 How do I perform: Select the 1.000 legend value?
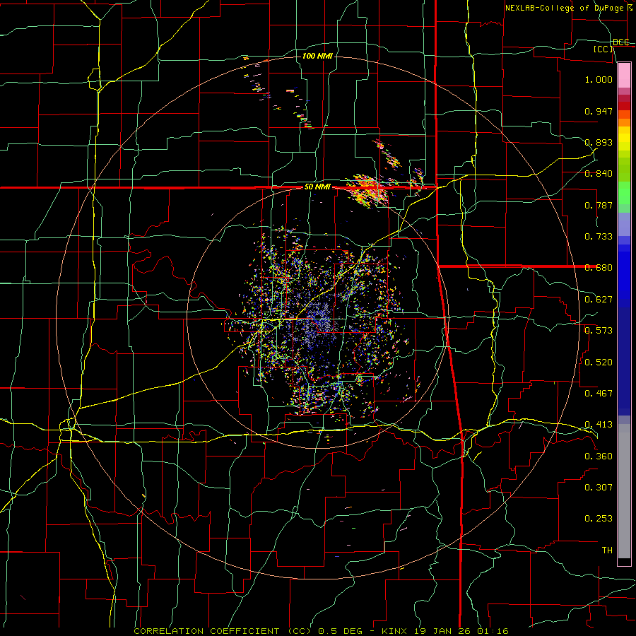point(599,79)
